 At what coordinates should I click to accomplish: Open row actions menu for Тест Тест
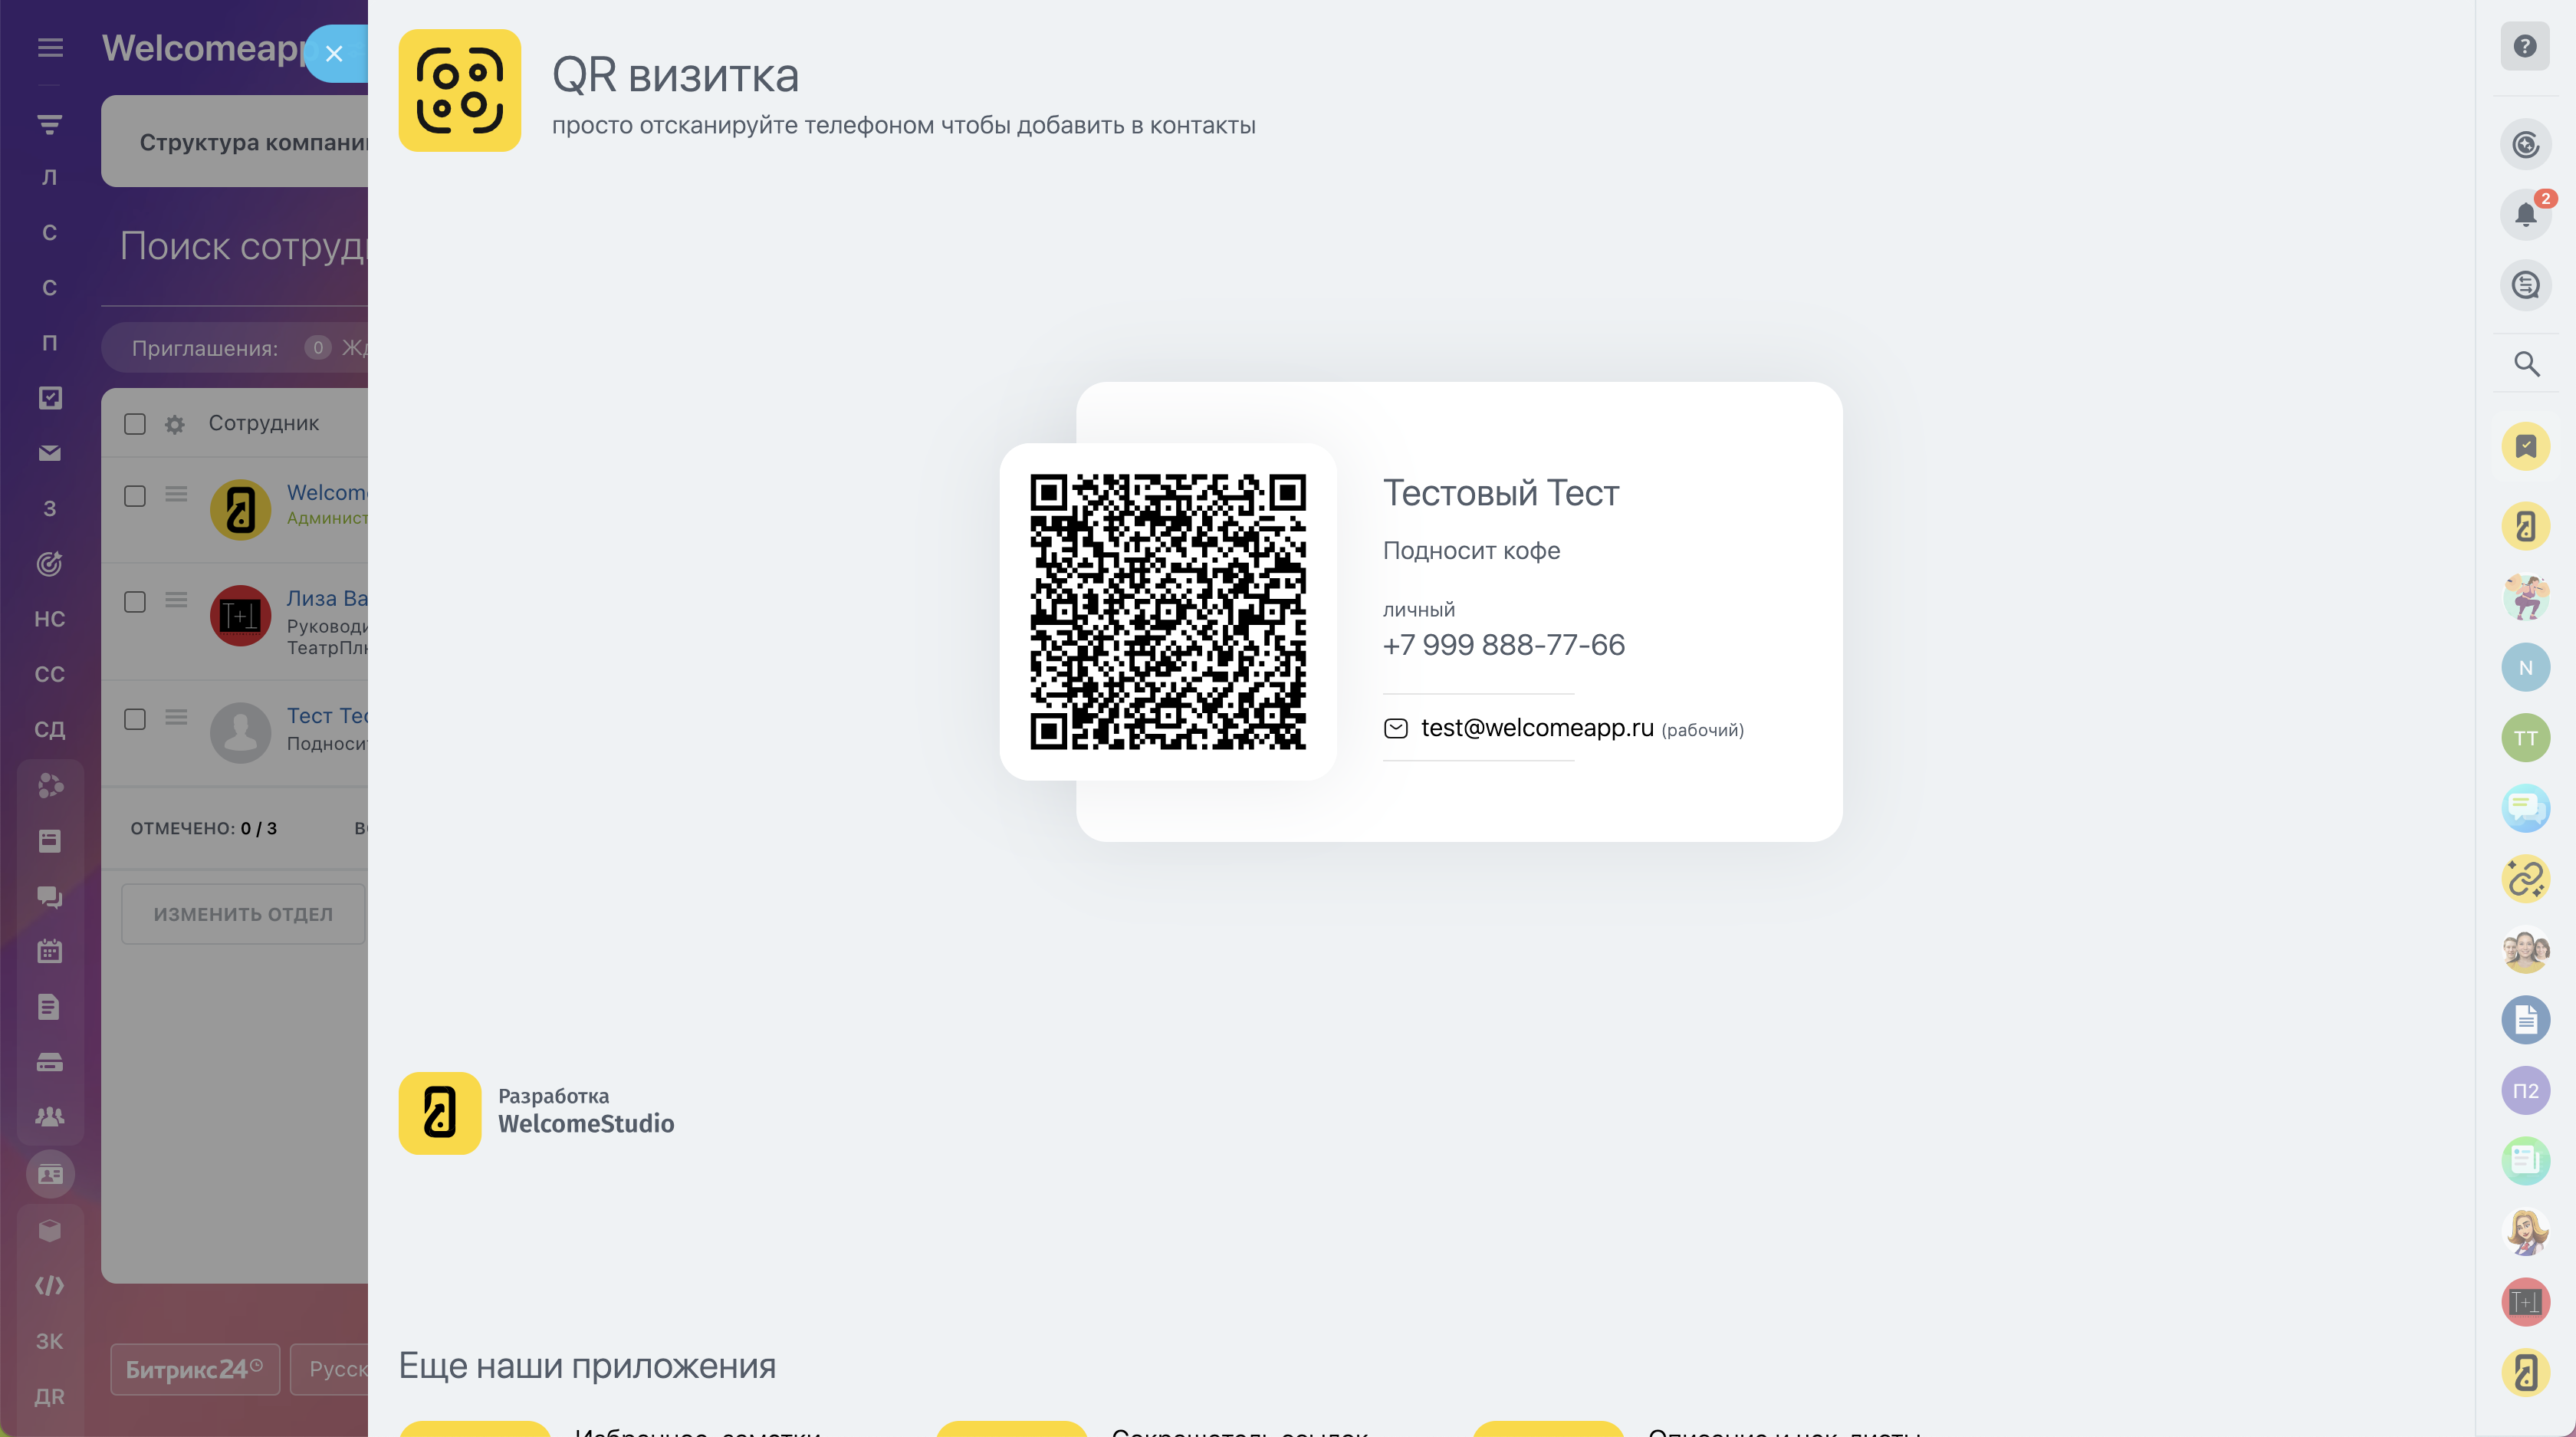[176, 717]
